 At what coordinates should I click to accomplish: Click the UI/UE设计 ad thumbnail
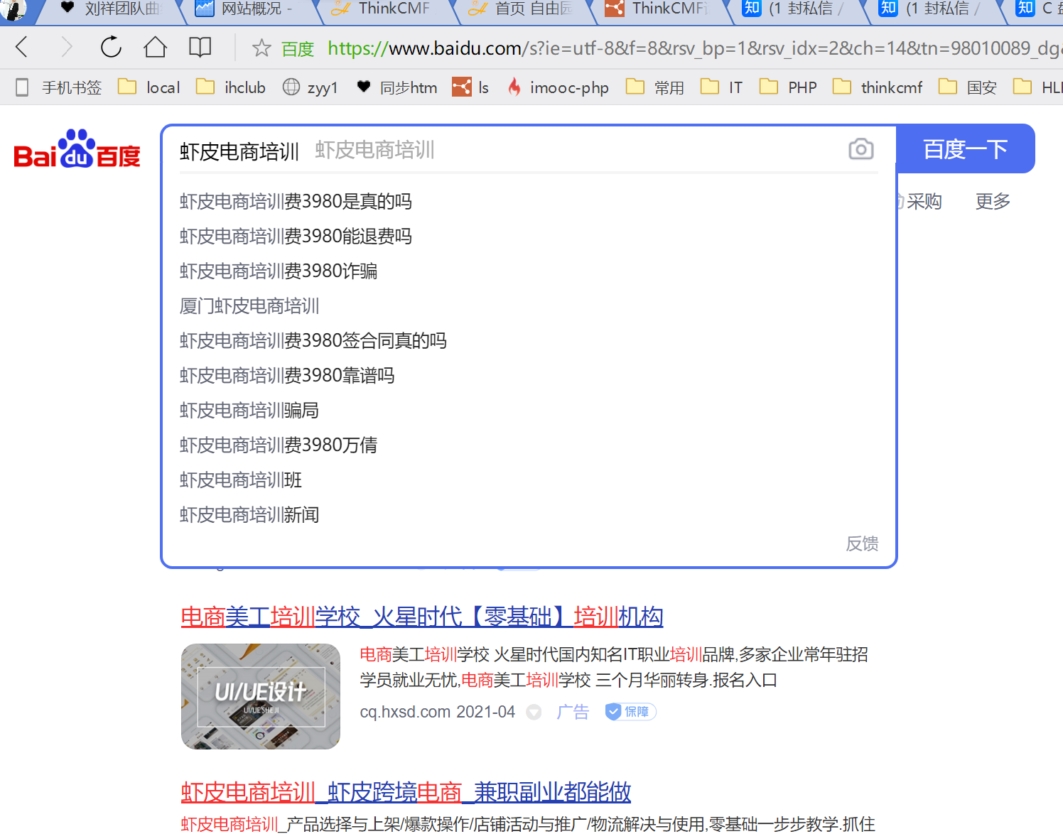point(261,696)
